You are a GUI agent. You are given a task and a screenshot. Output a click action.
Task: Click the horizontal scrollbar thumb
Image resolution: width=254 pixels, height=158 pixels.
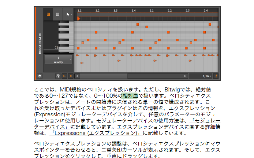(104, 76)
